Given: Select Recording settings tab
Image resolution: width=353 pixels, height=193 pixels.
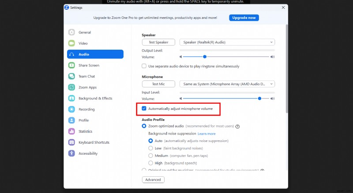Looking at the screenshot, I should (x=95, y=109).
